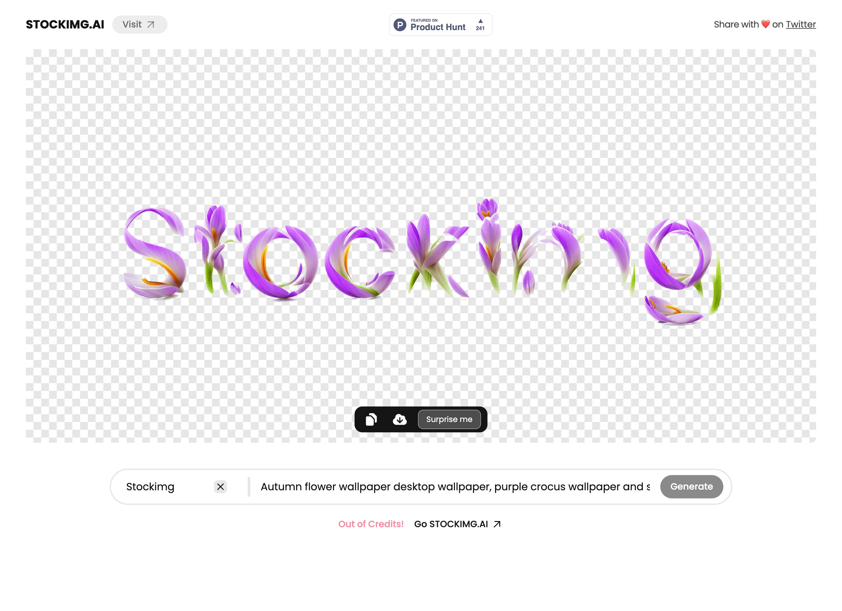Click the Visit button
The image size is (842, 611).
[x=139, y=24]
